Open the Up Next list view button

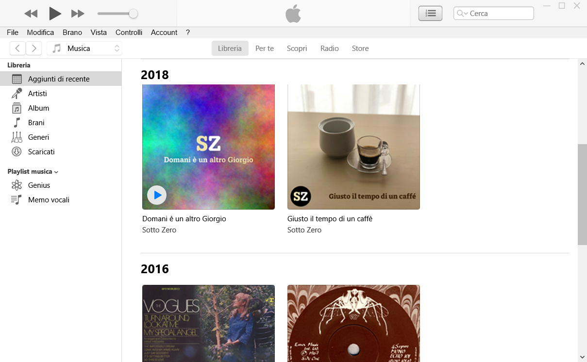point(430,14)
